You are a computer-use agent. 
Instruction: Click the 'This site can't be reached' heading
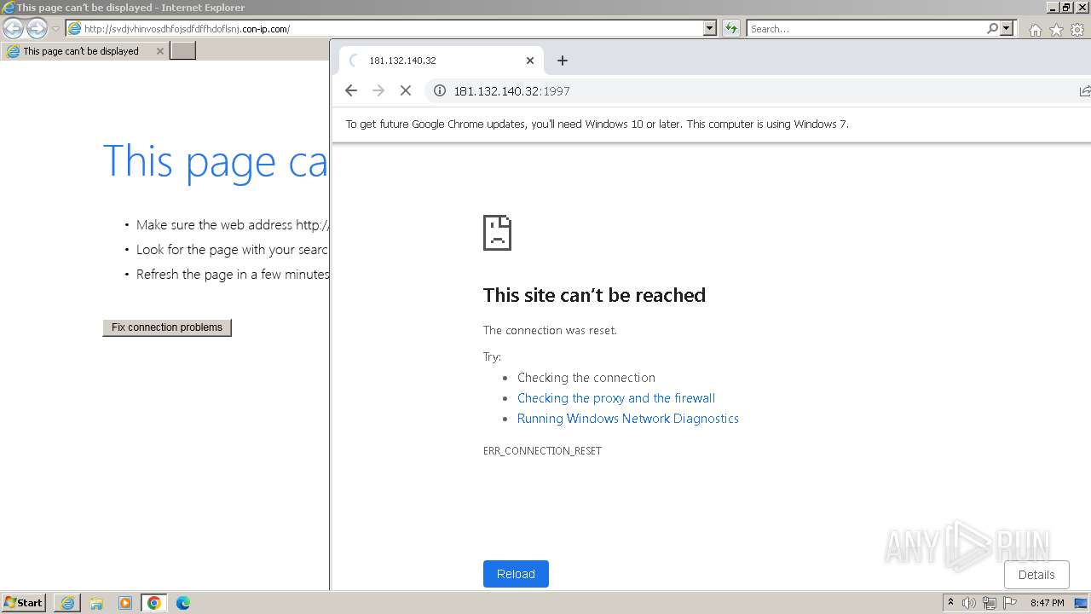pos(594,295)
